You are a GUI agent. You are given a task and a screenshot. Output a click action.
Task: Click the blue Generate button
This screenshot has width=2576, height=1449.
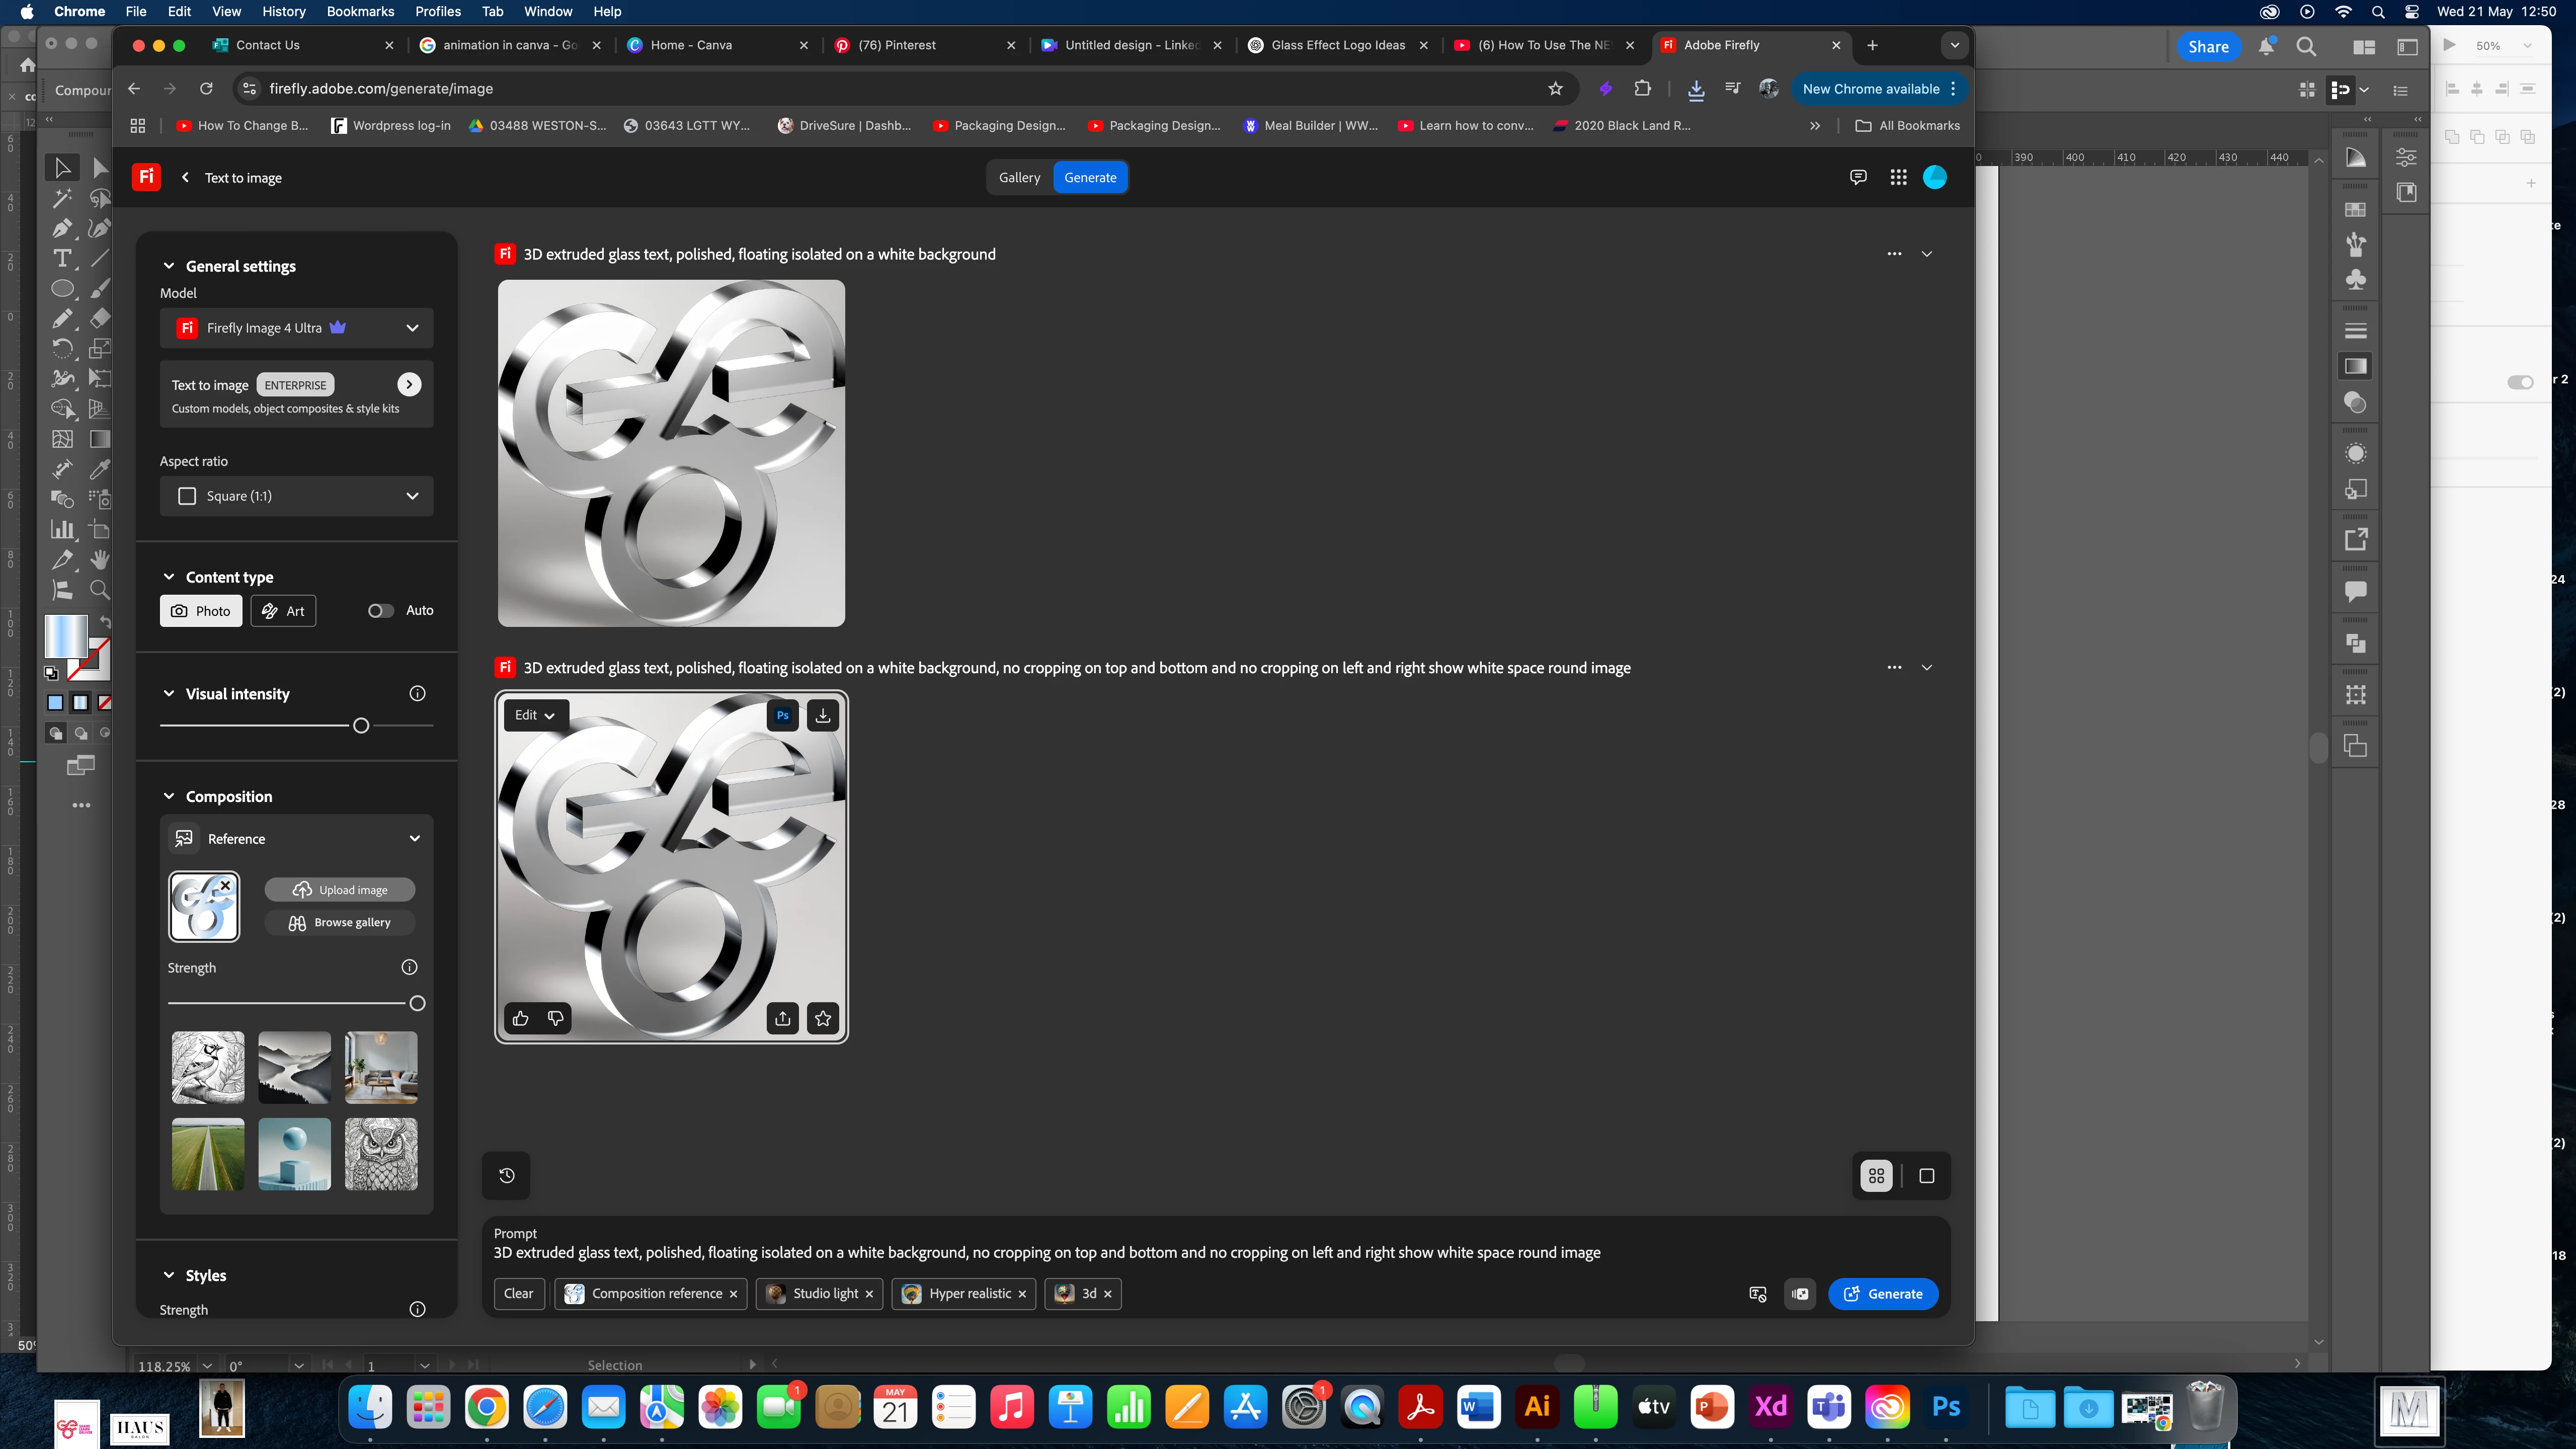(x=1883, y=1293)
